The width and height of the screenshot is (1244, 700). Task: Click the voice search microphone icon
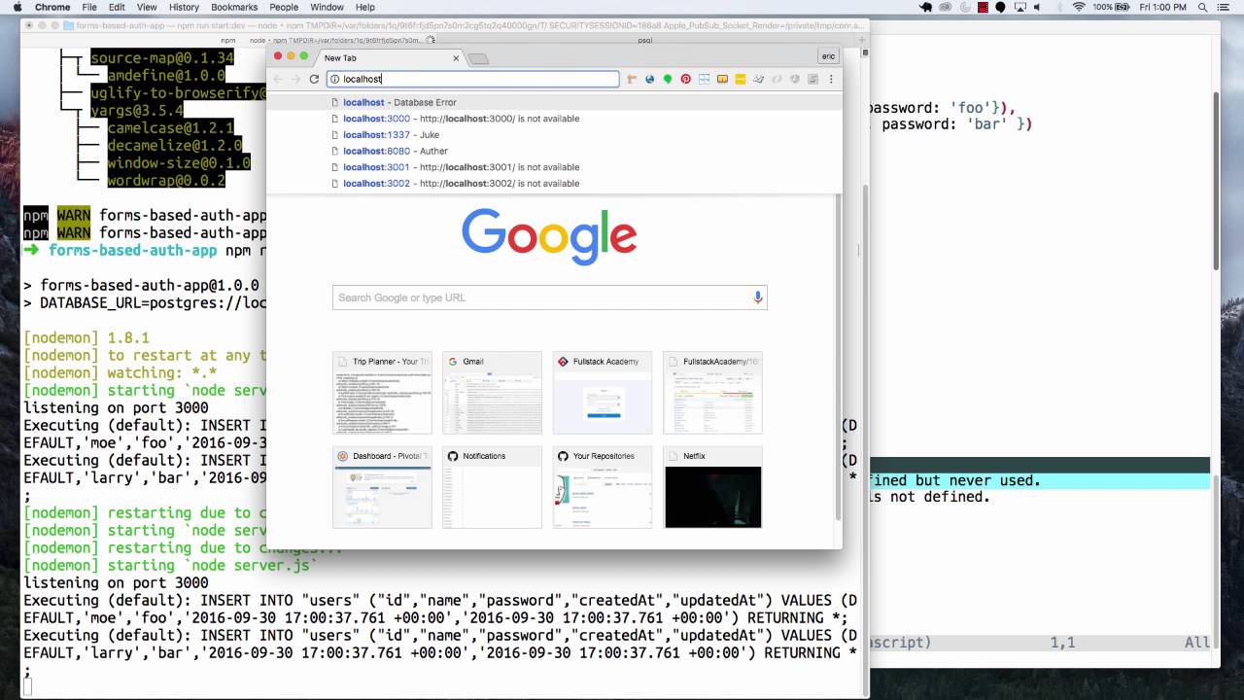point(757,297)
